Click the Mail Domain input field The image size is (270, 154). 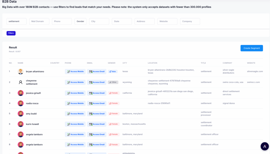pos(39,21)
